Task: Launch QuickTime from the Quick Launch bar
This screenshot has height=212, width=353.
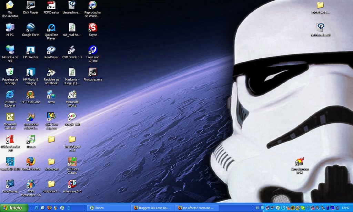Action: (69, 208)
